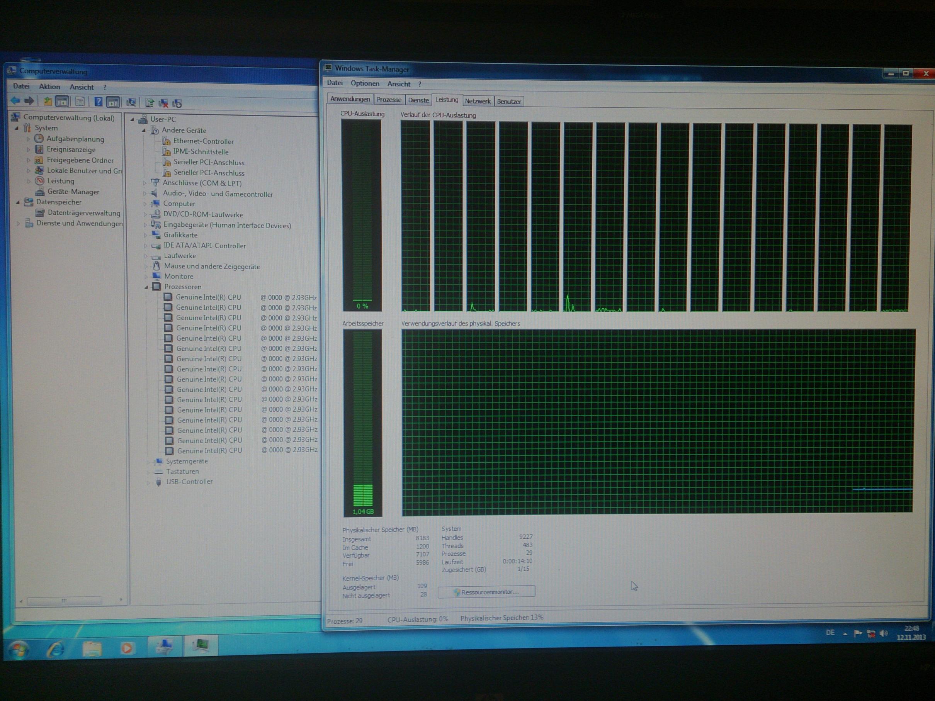Click the update driver software toolbar icon
This screenshot has height=701, width=935.
pyautogui.click(x=149, y=103)
